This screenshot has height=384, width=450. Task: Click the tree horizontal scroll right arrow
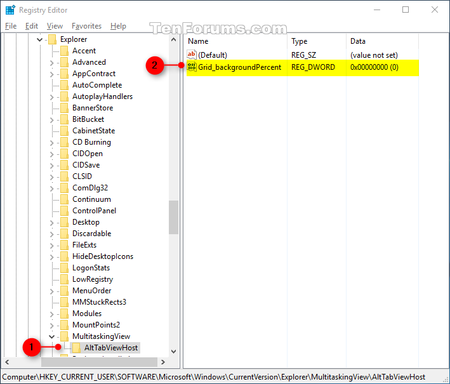(163, 362)
